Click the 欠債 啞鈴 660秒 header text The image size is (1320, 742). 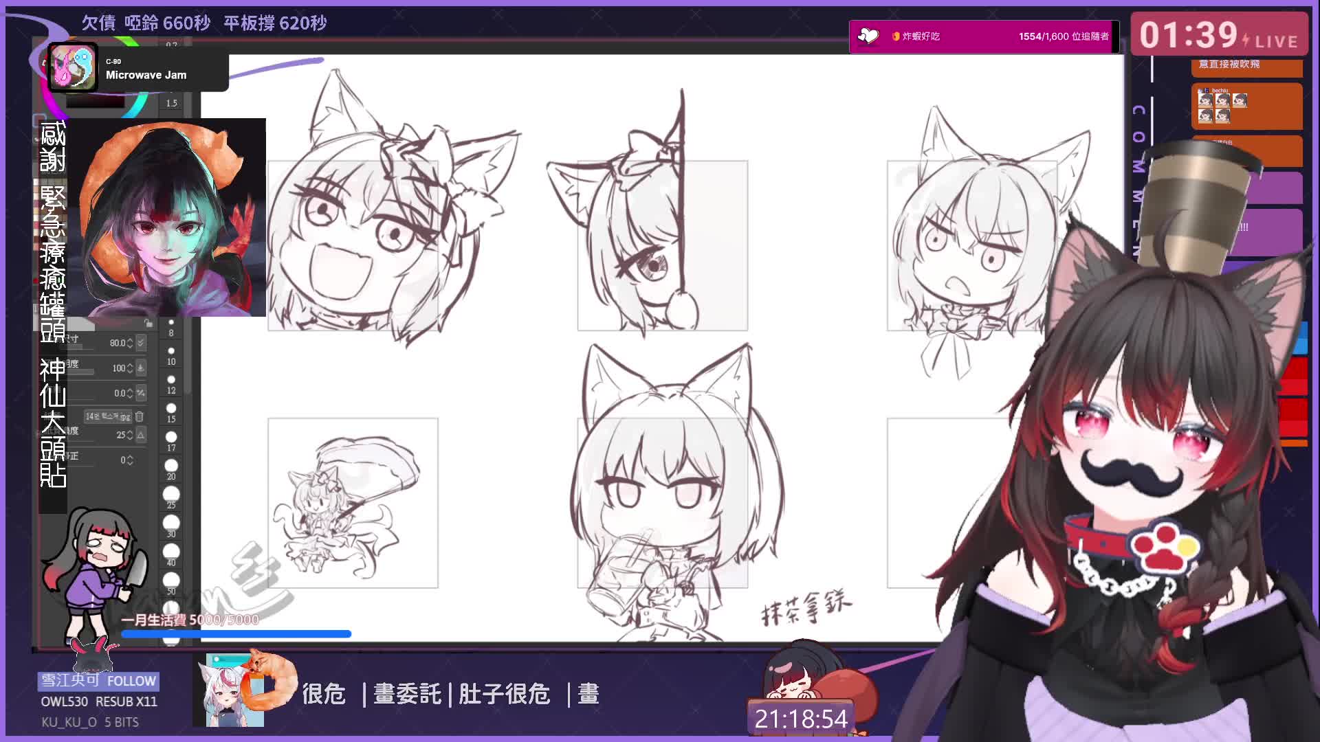[x=146, y=23]
